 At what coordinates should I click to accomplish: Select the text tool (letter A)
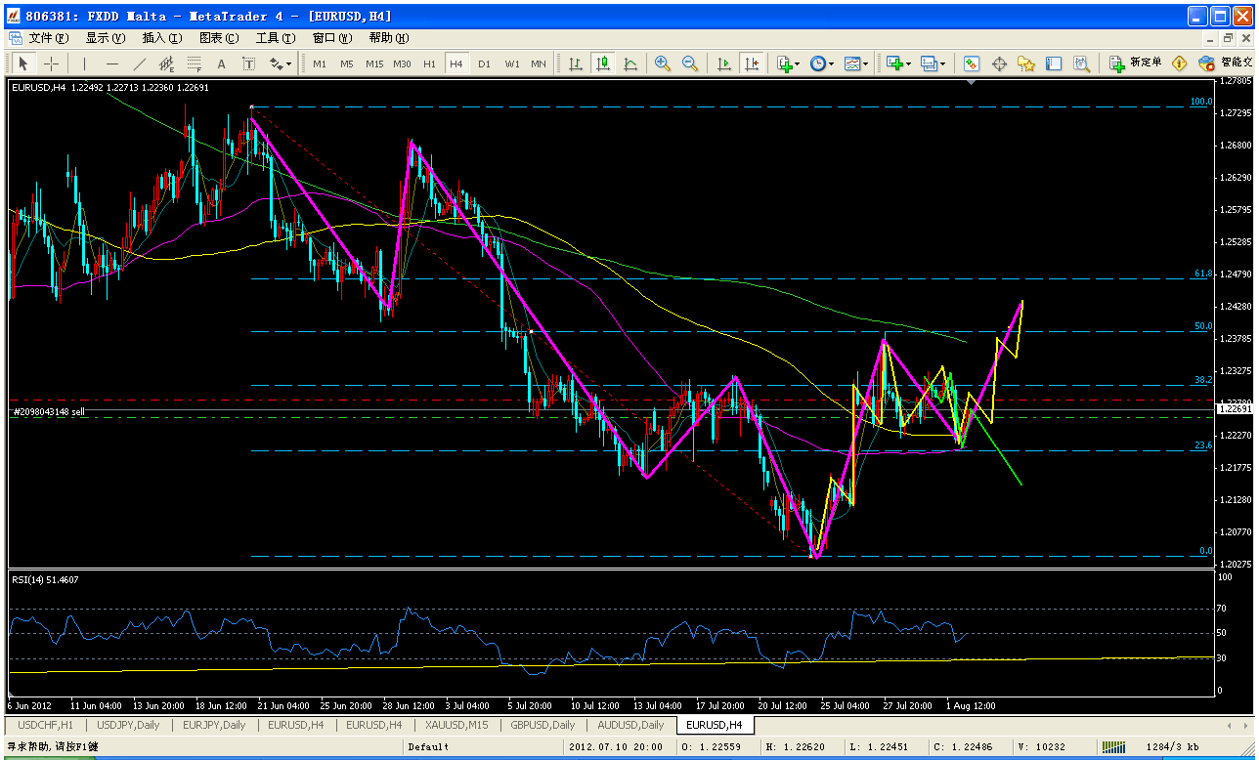(x=222, y=63)
